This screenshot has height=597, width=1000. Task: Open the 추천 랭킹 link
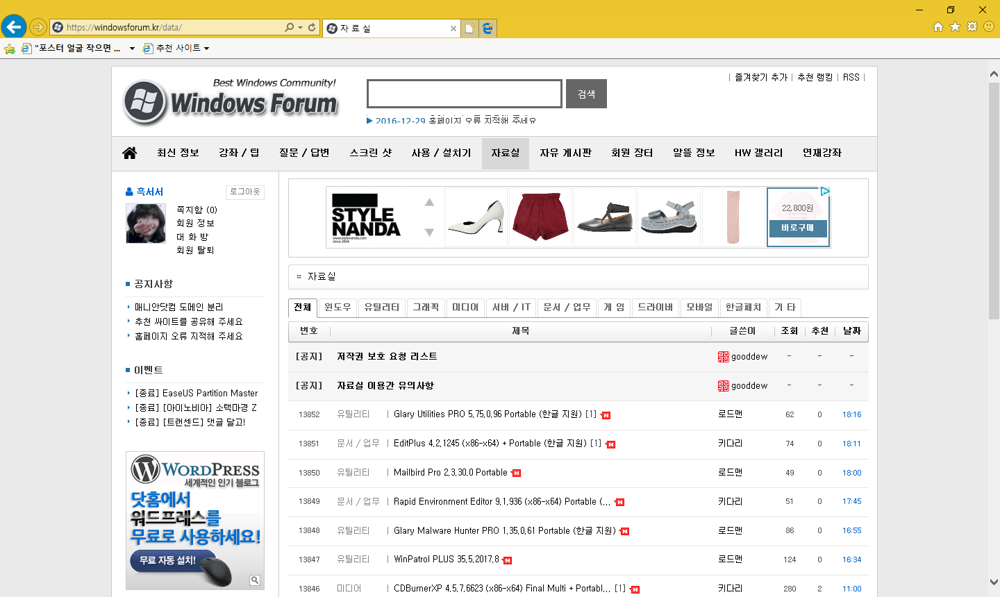click(x=815, y=77)
